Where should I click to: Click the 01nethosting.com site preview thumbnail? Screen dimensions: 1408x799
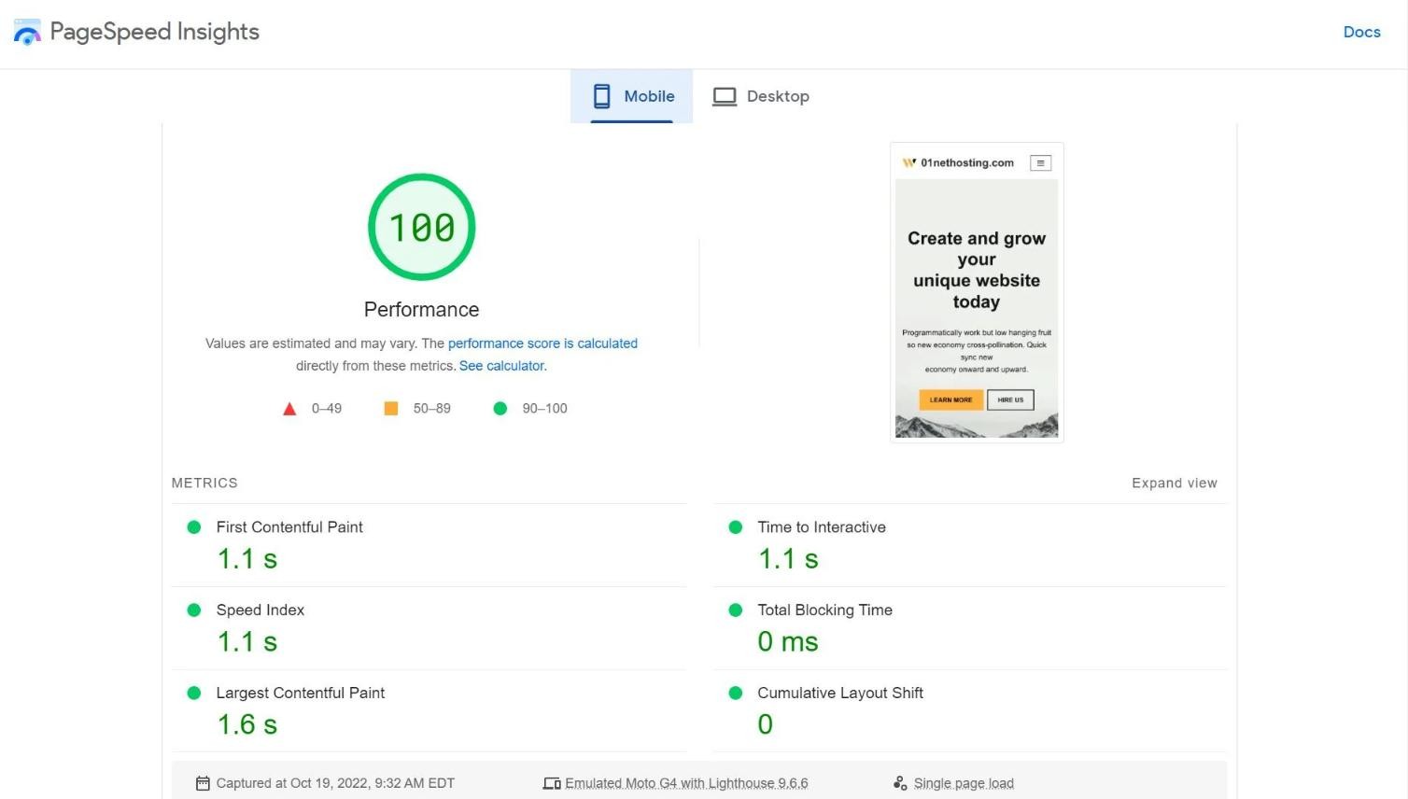[x=977, y=291]
